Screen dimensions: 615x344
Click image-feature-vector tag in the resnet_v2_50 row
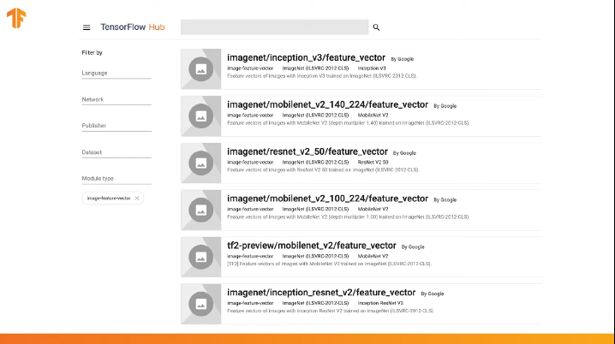250,163
